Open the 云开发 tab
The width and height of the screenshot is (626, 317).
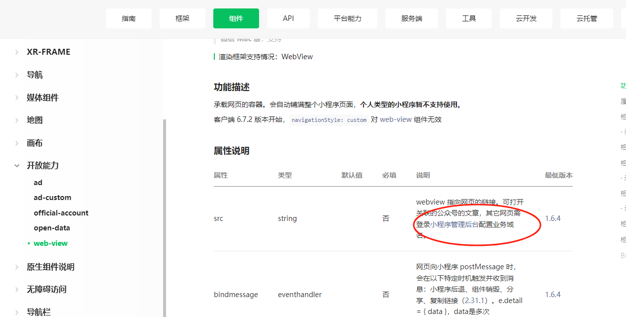click(x=526, y=18)
